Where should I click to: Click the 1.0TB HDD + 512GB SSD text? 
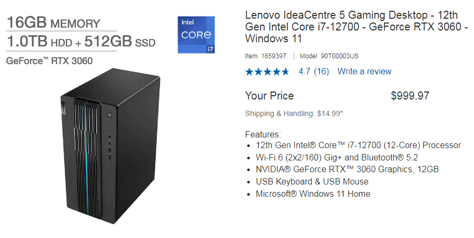pos(81,42)
